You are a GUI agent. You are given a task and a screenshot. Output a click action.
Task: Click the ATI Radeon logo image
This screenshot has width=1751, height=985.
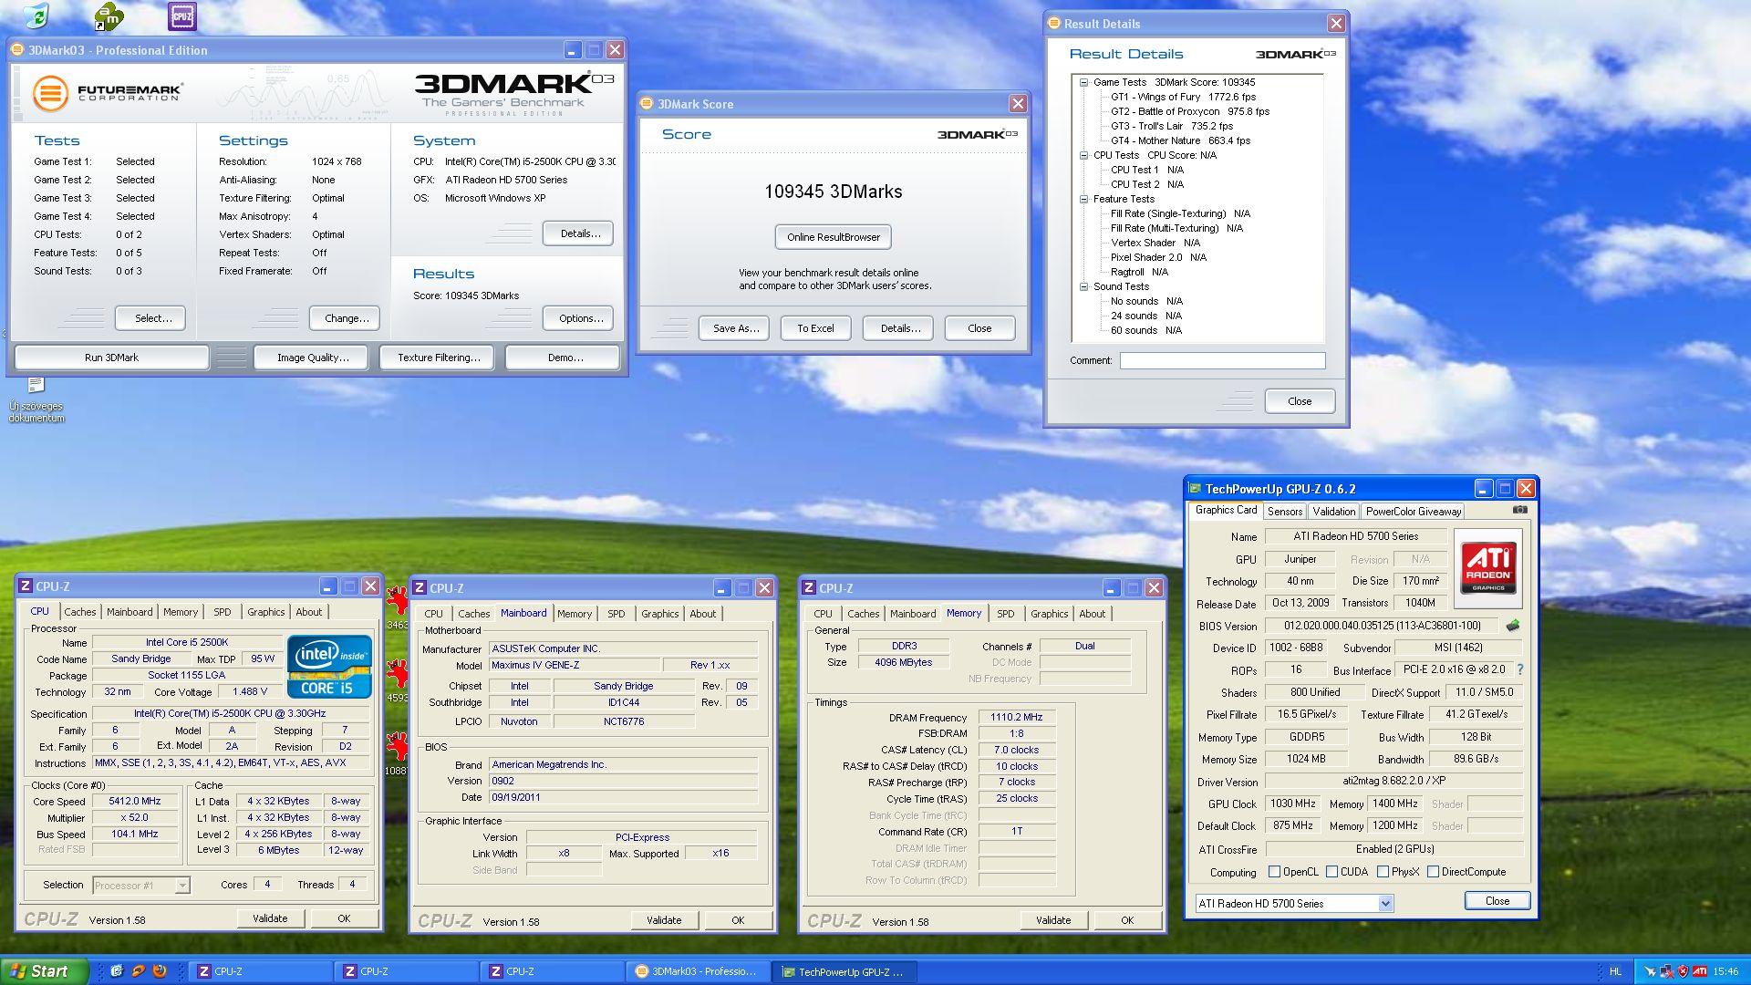coord(1487,567)
